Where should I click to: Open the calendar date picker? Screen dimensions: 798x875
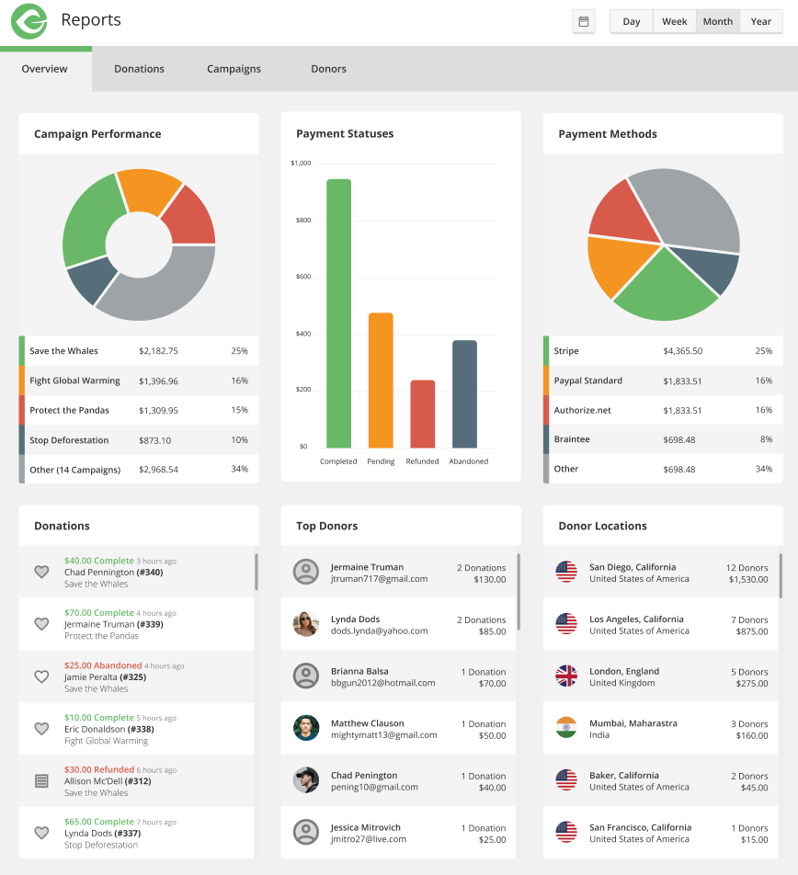pyautogui.click(x=584, y=21)
